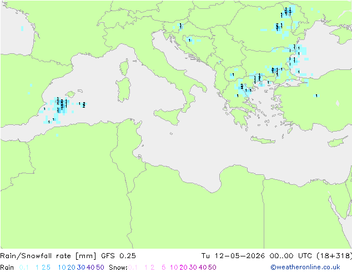Select the Snow legend 40 value
Screen dimensions: 352x272
[x=203, y=268]
